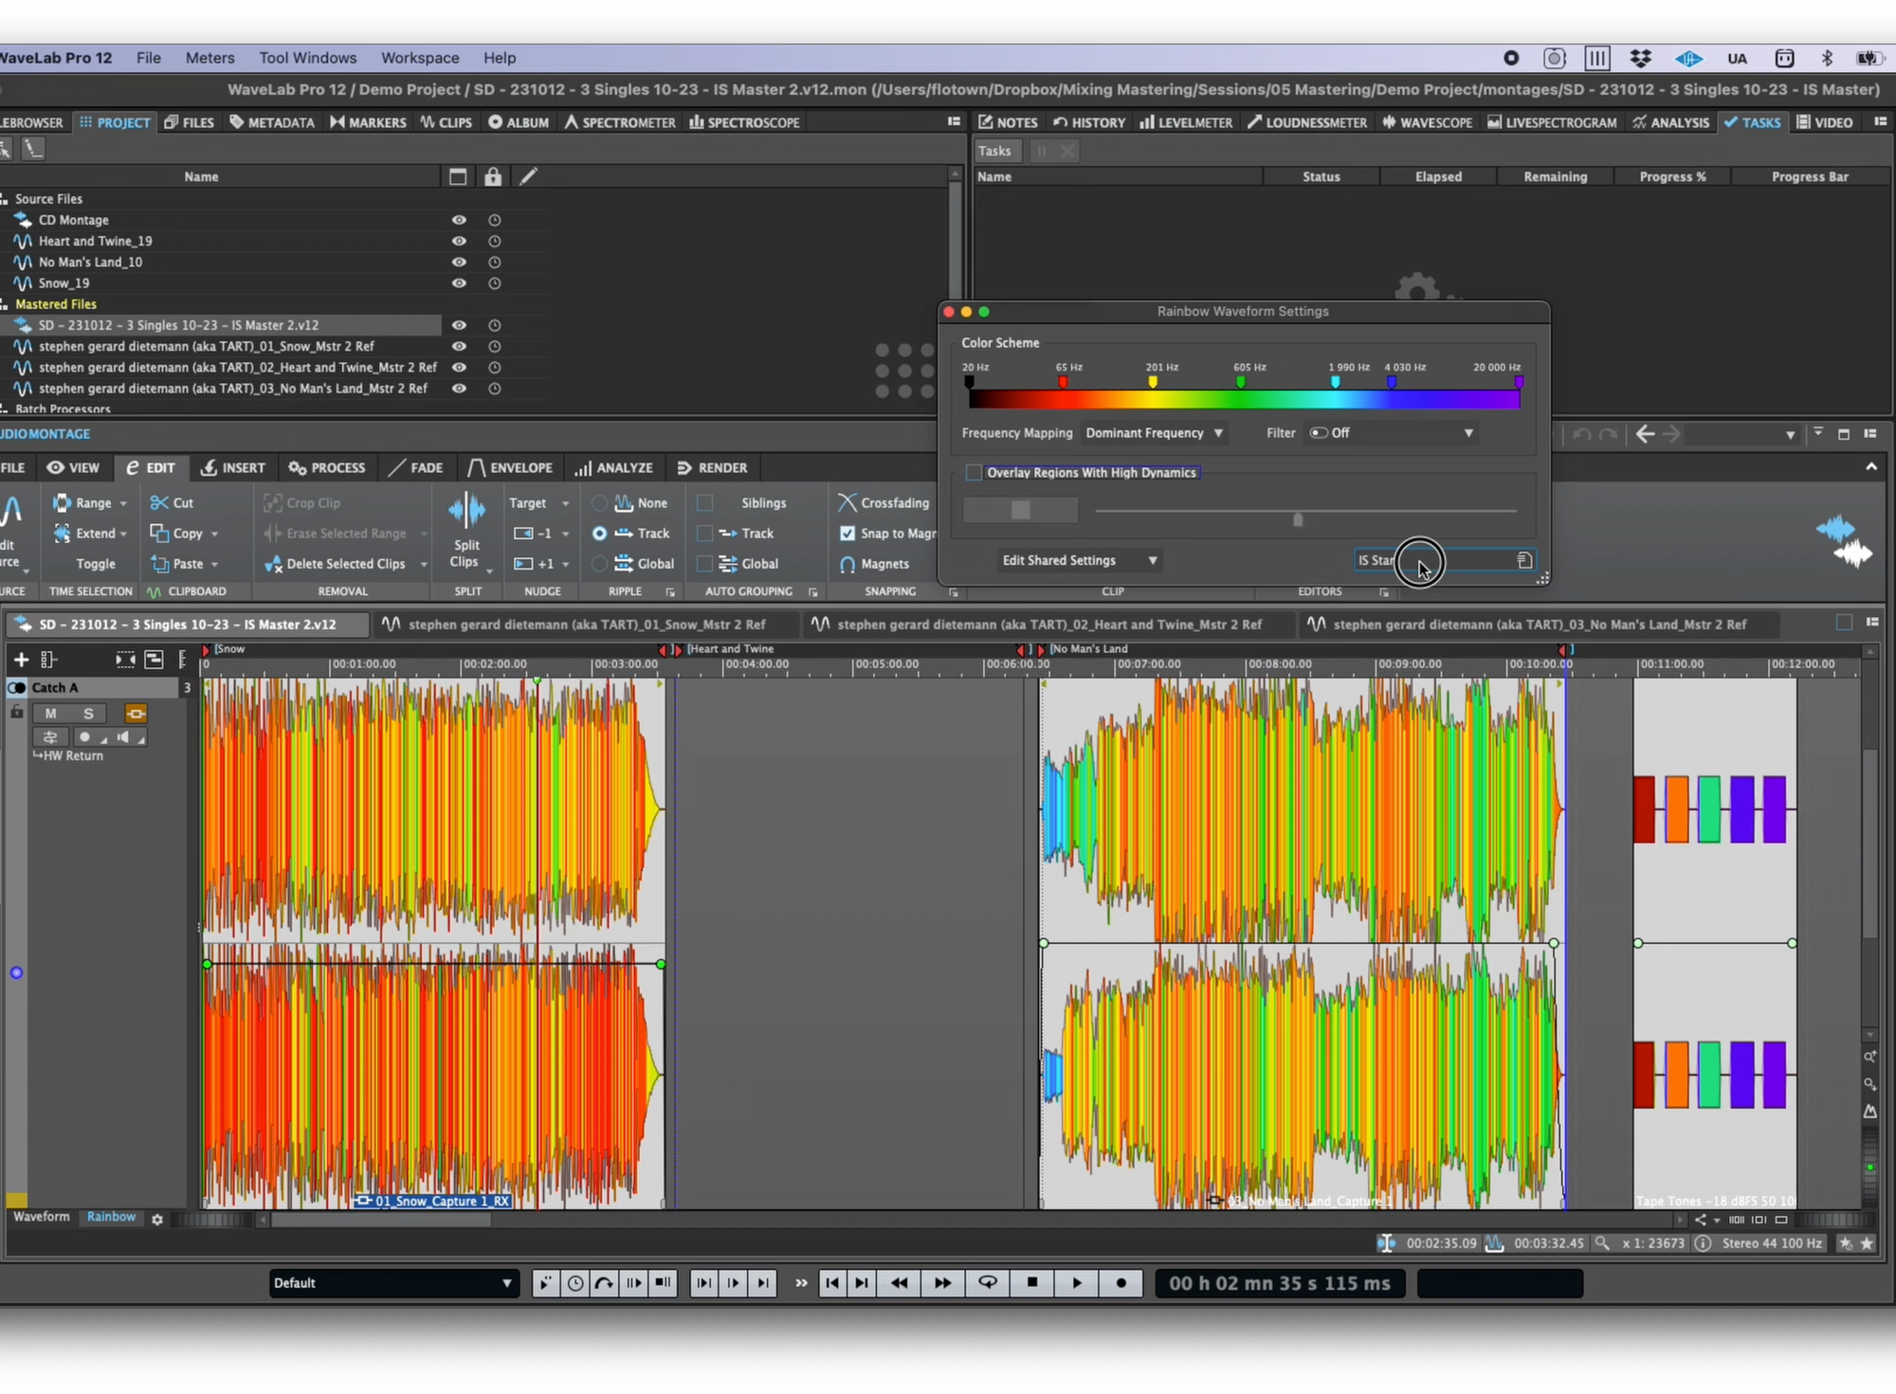Viewport: 1896px width, 1394px height.
Task: Click the lock column icon in Project panel
Action: click(493, 176)
